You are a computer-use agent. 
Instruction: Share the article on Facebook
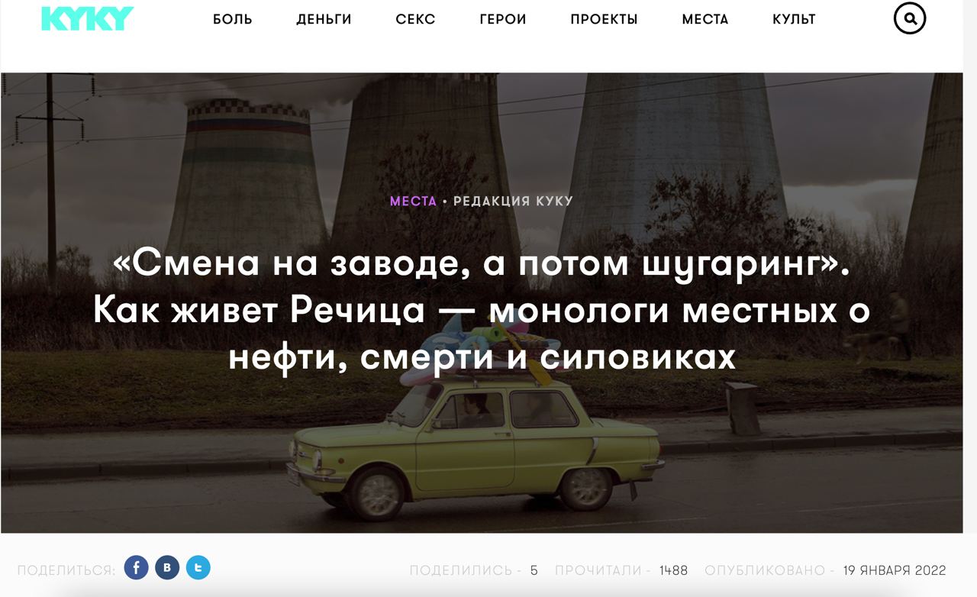pos(137,567)
